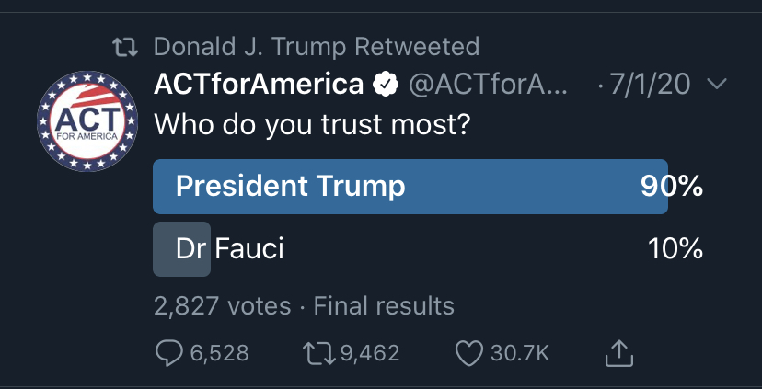The width and height of the screenshot is (762, 389).
Task: Open ACT for America profile picture
Action: point(87,121)
